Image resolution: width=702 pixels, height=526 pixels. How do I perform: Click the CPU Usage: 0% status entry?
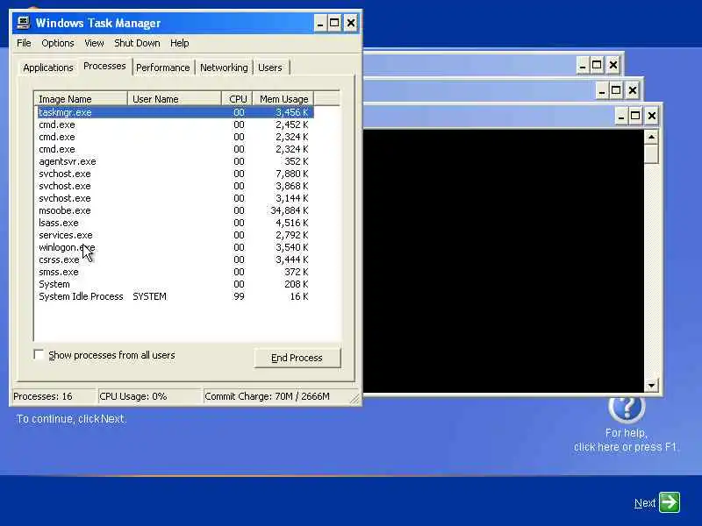click(x=150, y=396)
